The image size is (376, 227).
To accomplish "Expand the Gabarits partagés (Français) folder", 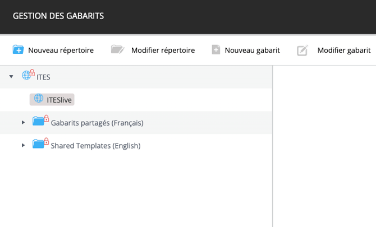I will (x=23, y=122).
